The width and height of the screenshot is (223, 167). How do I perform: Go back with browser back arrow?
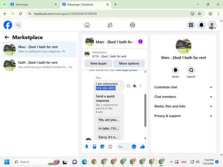pyautogui.click(x=5, y=14)
